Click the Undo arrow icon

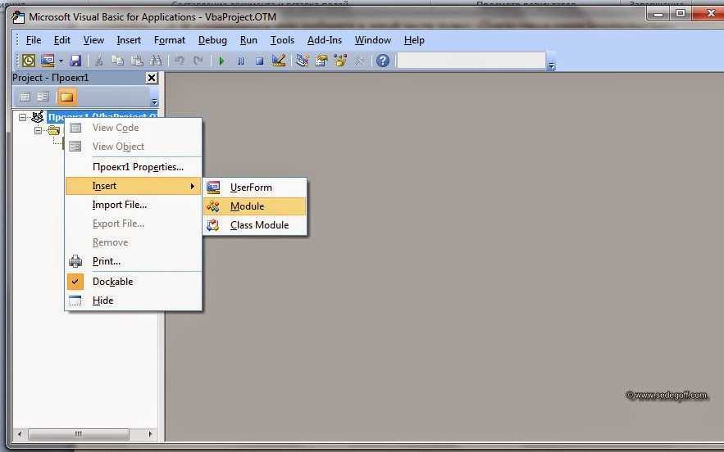coord(179,61)
